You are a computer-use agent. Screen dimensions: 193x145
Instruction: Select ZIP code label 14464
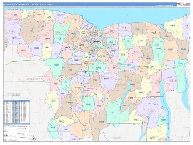click(x=59, y=15)
